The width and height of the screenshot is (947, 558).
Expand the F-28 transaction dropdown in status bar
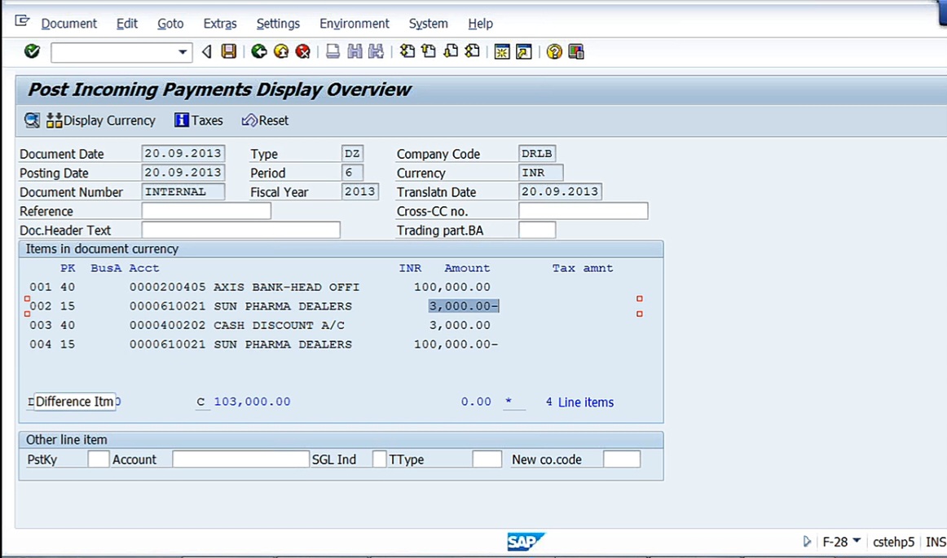[857, 541]
